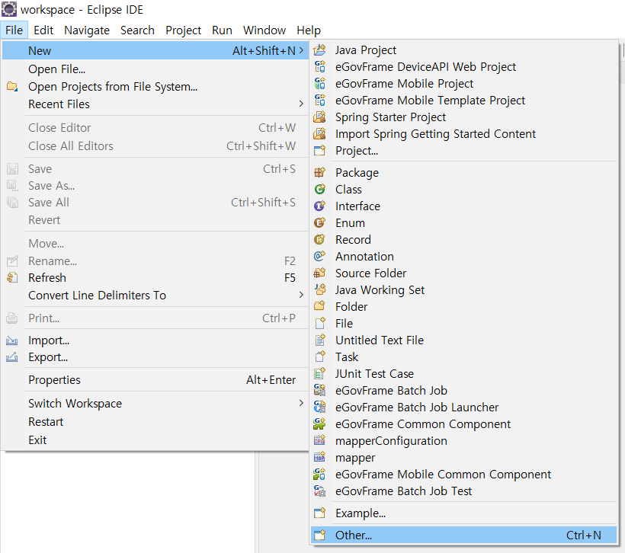Image resolution: width=625 pixels, height=553 pixels.
Task: Click the Eclipse IDE title bar icon
Action: click(x=9, y=9)
